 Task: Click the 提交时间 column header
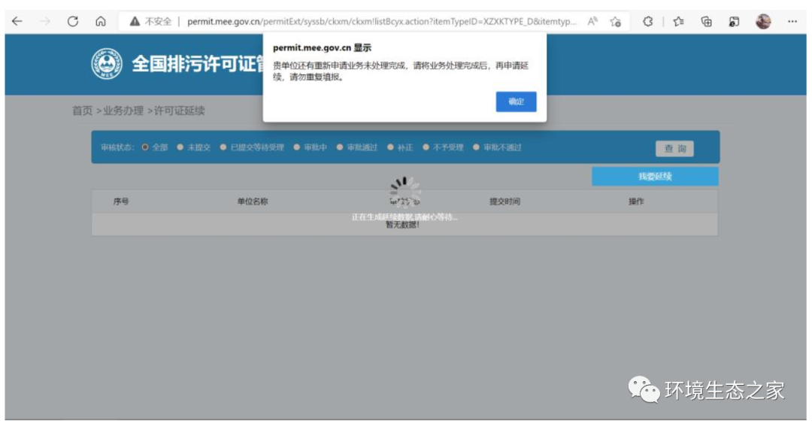coord(504,201)
